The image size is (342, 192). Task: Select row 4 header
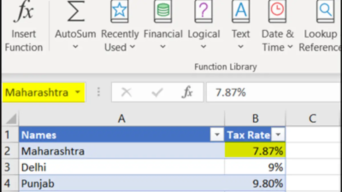[x=9, y=183]
